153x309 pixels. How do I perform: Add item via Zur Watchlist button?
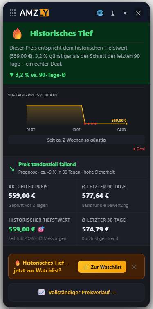coord(102,267)
